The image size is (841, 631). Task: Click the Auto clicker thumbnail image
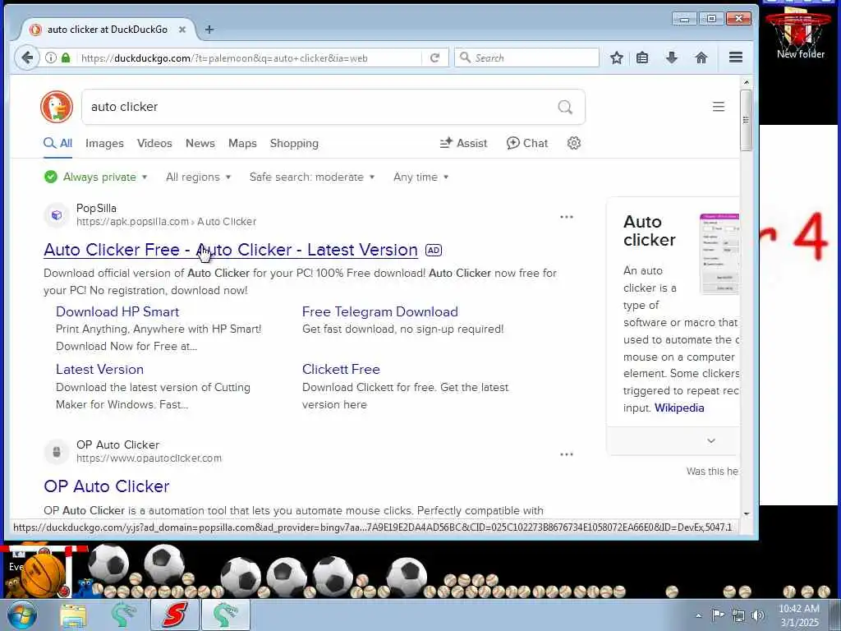pos(719,254)
